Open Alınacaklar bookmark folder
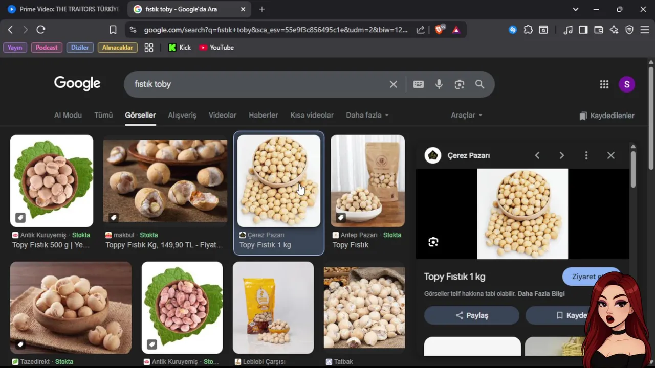This screenshot has height=368, width=655. pos(118,48)
